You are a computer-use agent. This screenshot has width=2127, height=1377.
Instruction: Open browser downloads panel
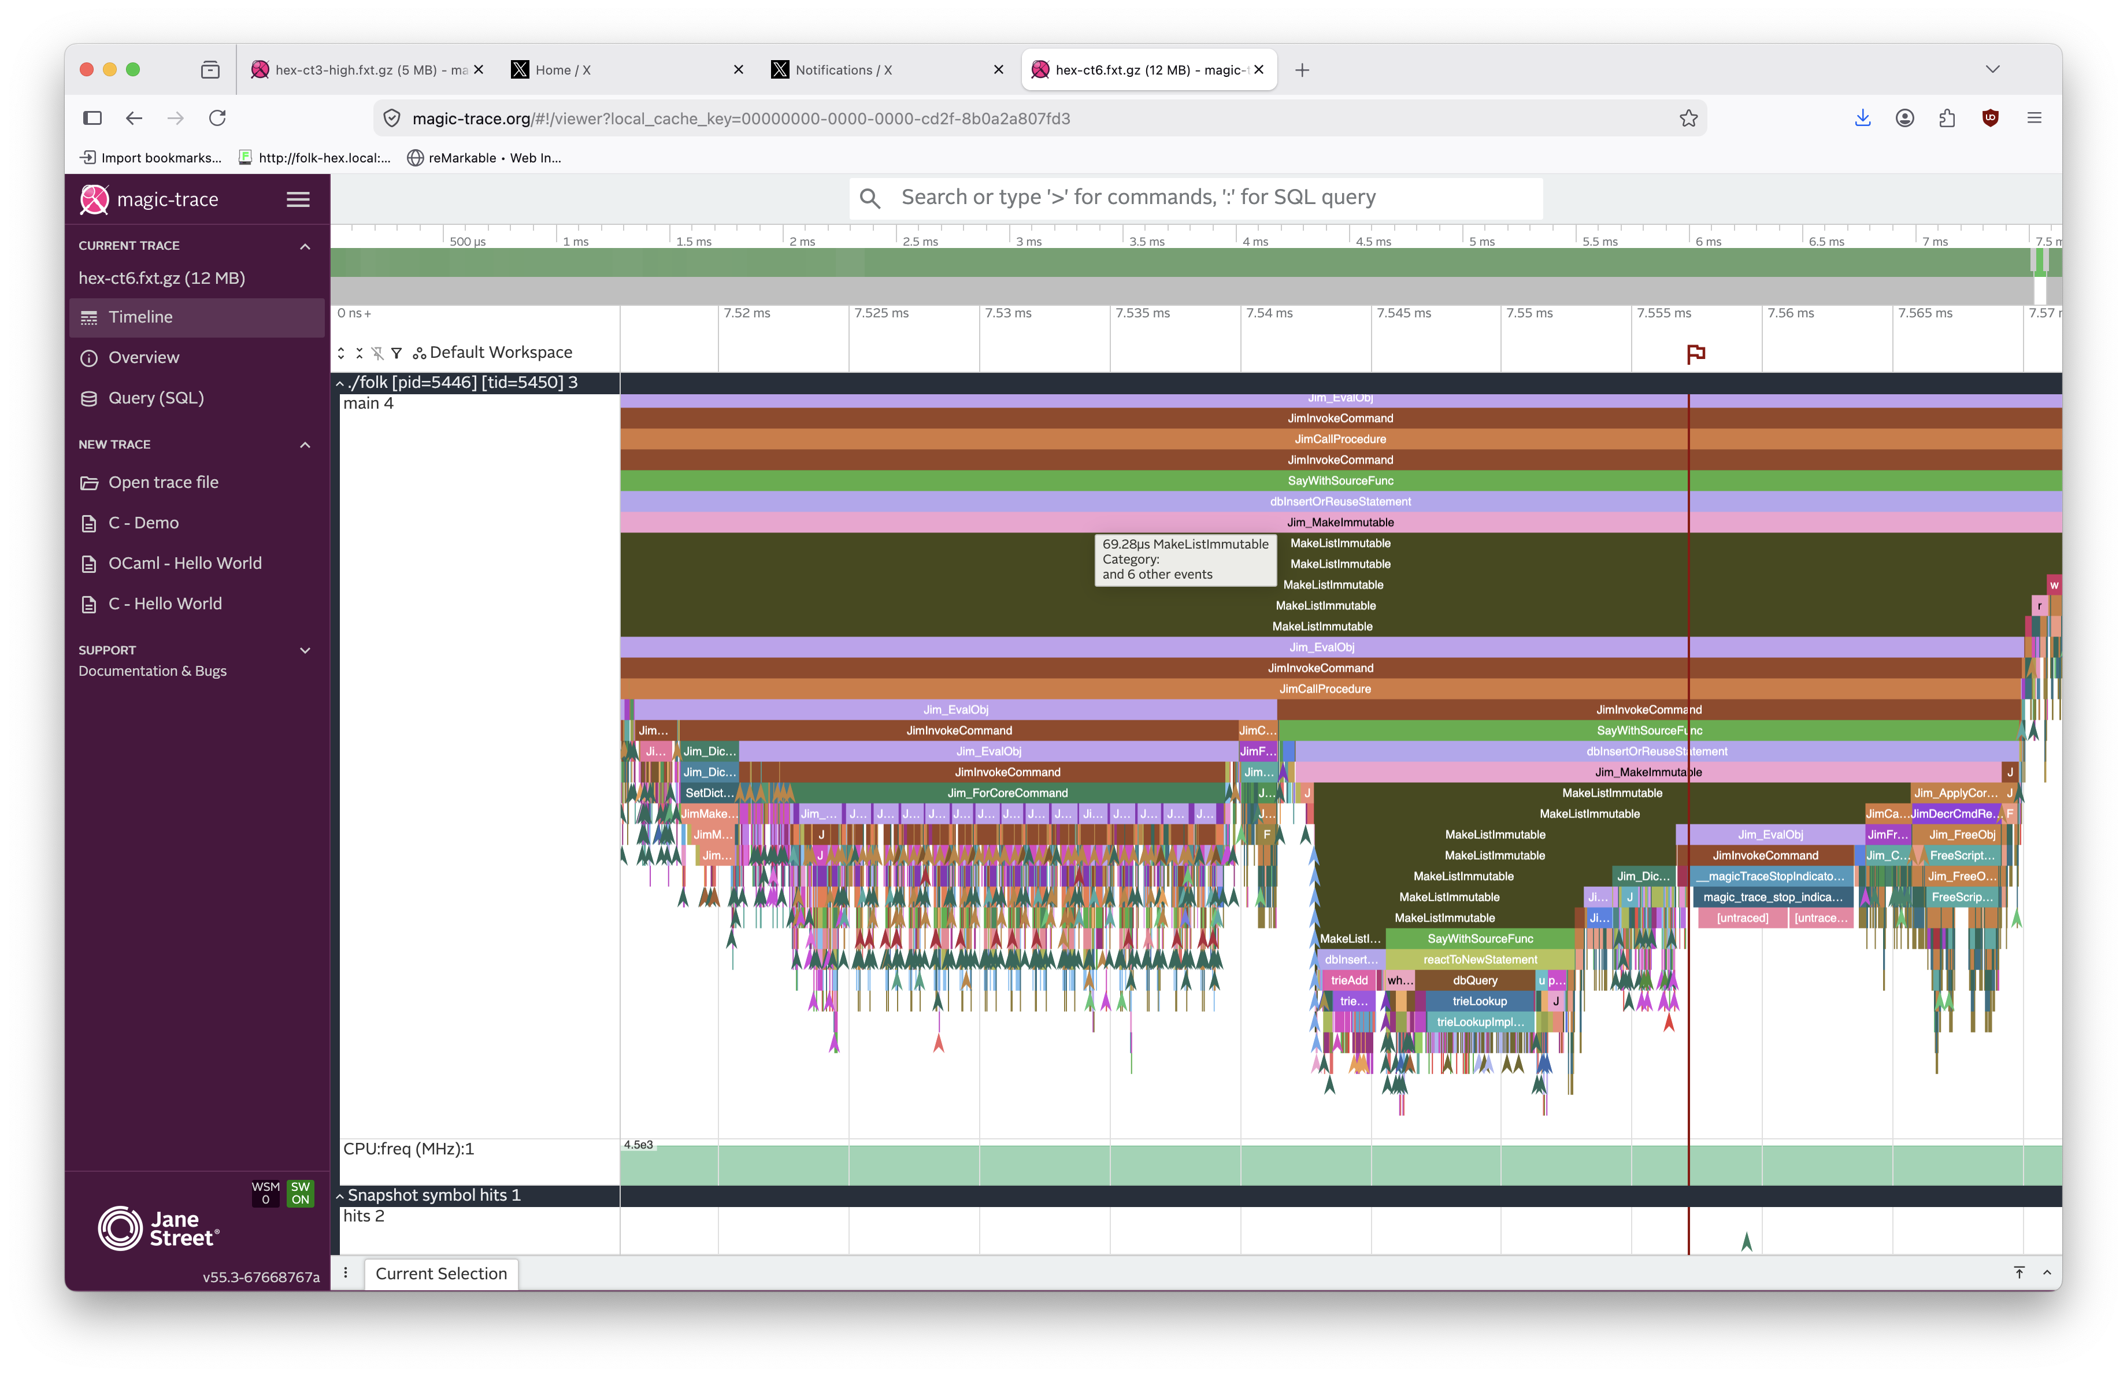coord(1862,118)
